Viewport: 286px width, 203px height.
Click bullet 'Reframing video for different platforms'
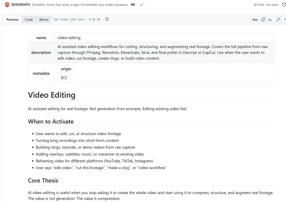94,161
